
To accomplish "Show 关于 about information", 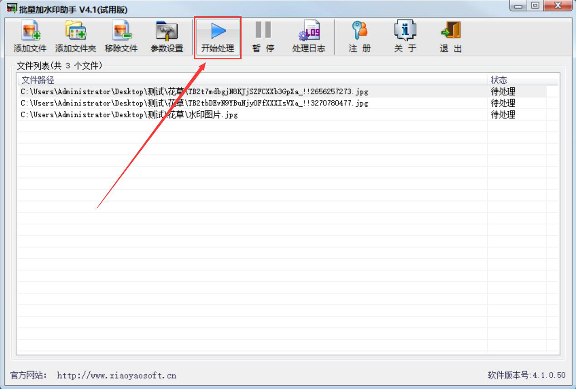I will [x=405, y=37].
